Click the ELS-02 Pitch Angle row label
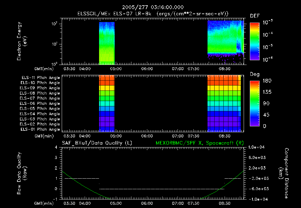 [x=40, y=124]
